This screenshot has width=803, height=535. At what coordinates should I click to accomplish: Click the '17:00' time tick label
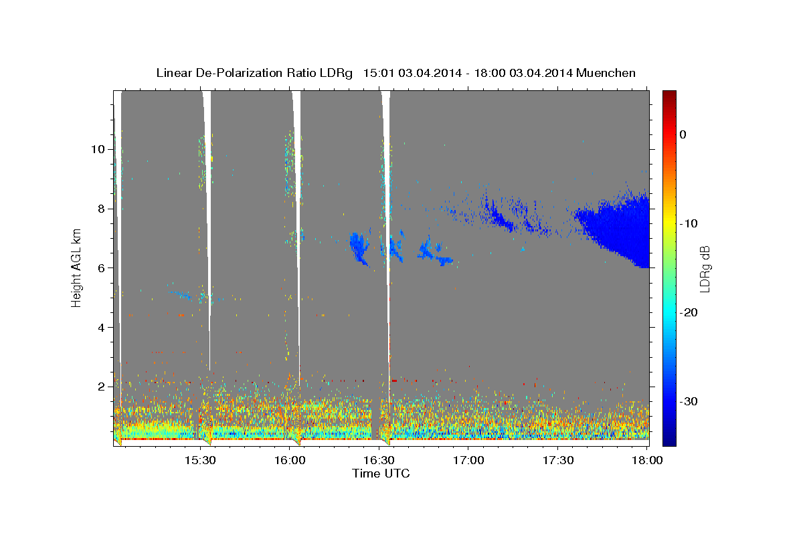[468, 460]
